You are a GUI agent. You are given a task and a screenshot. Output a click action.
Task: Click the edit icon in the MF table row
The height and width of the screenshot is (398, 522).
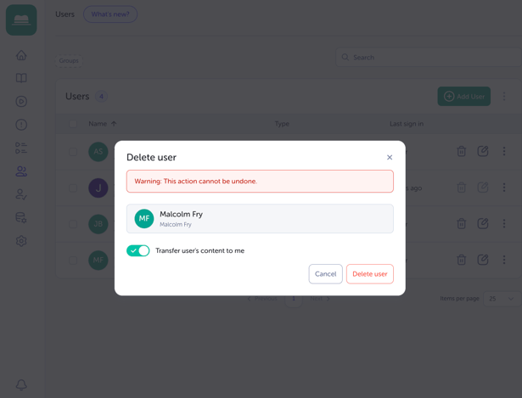click(483, 260)
